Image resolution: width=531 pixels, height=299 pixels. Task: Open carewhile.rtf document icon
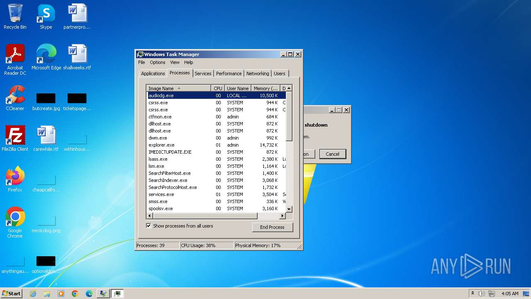[46, 138]
